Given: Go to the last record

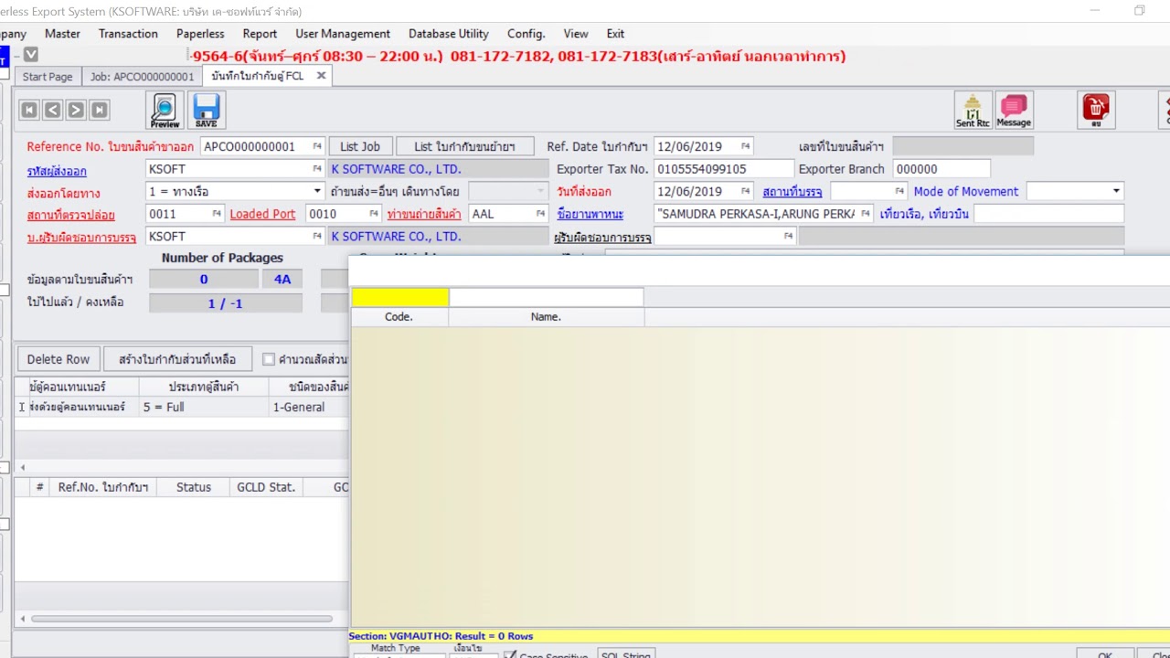Looking at the screenshot, I should pyautogui.click(x=99, y=111).
